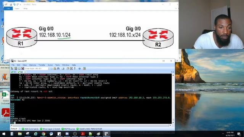
Task: Click Redo arrow in Paint quick access toolbar
Action: tap(18, 5)
